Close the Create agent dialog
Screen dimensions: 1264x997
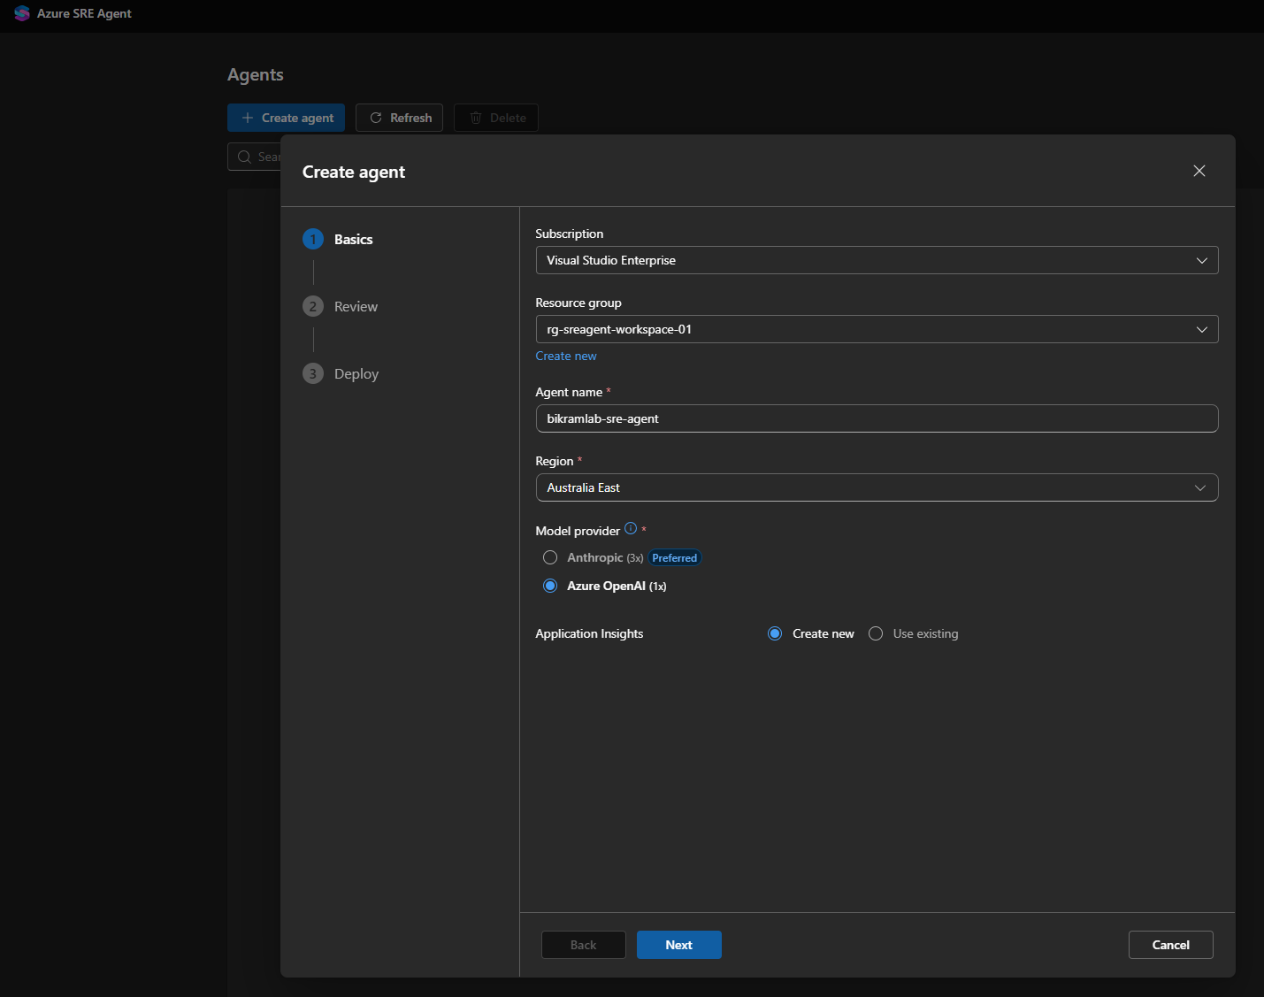click(1199, 171)
